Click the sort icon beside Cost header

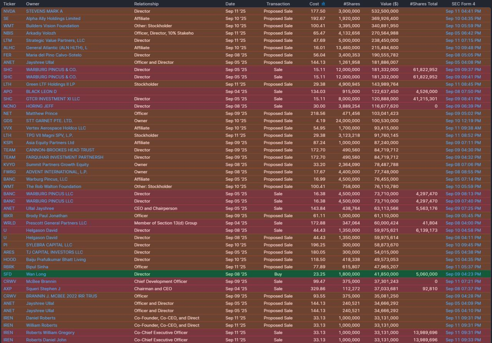(323, 4)
